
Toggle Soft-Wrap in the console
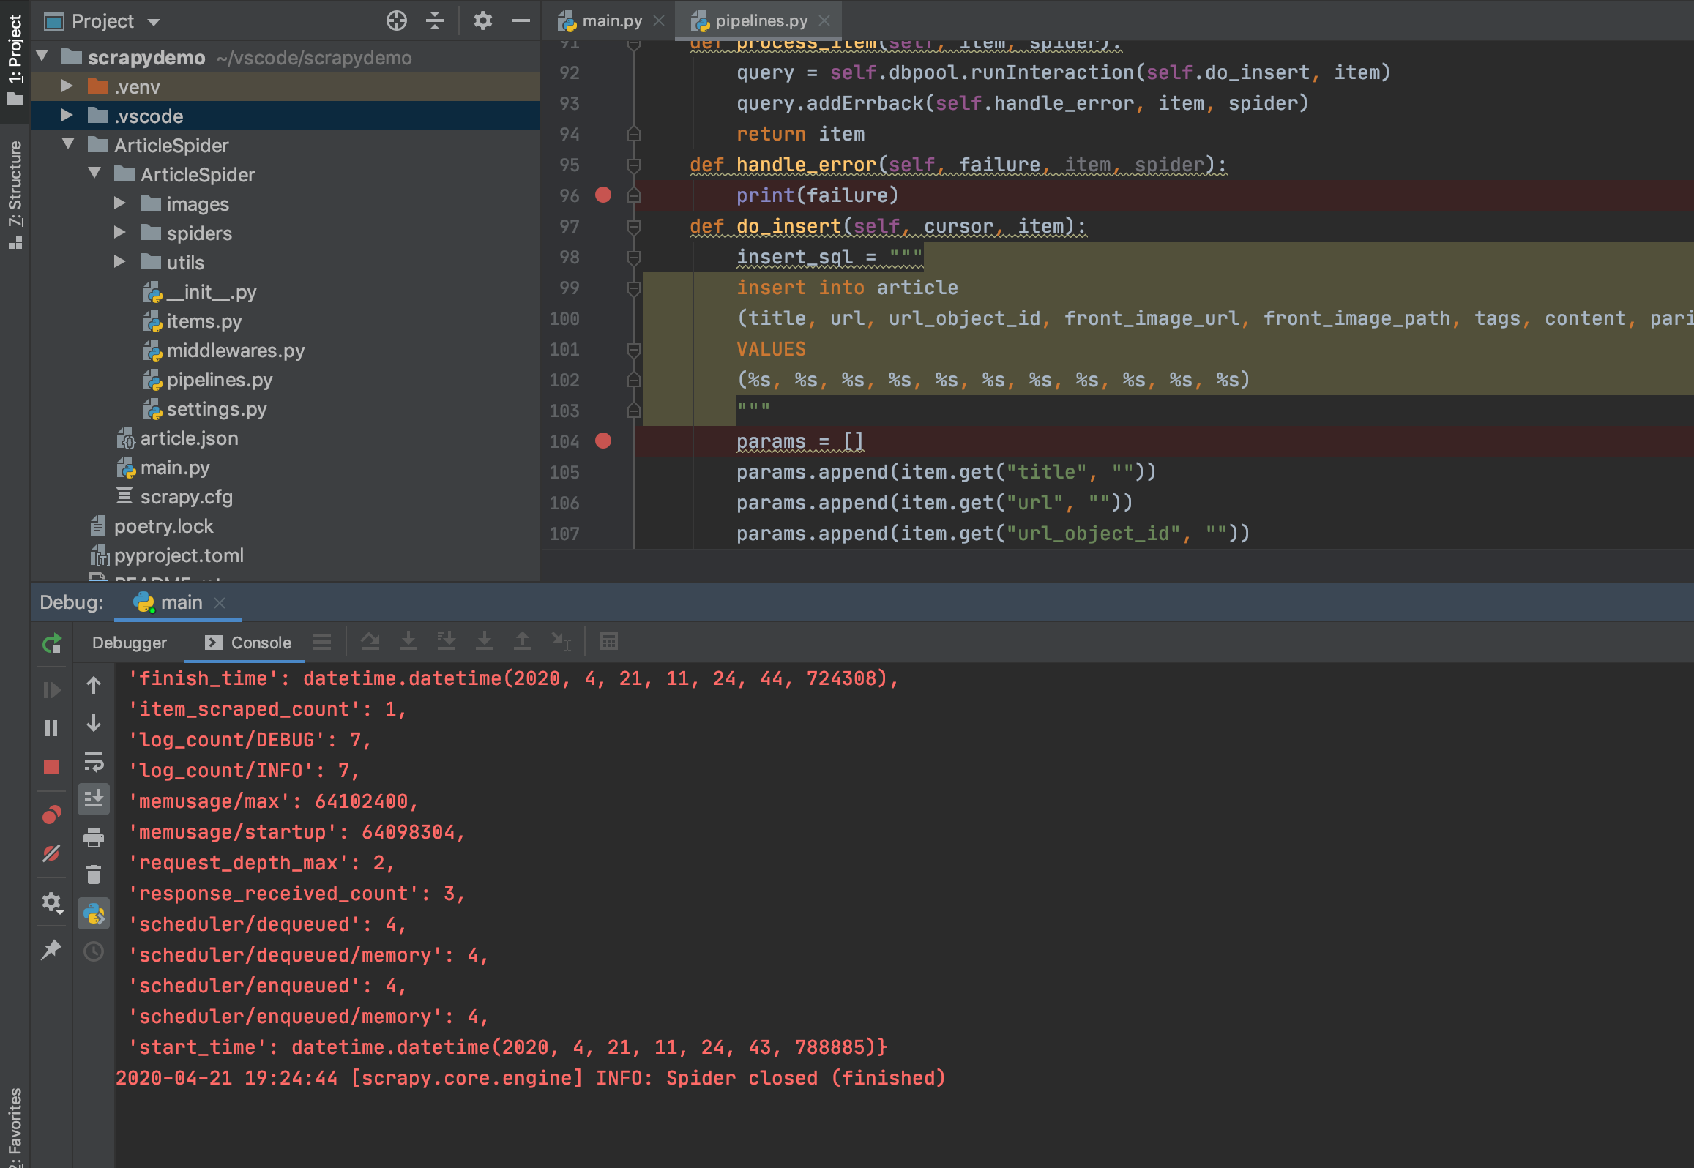[x=94, y=762]
